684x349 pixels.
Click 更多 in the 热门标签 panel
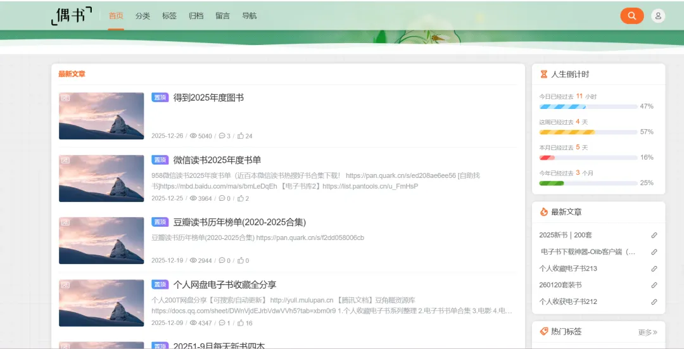pyautogui.click(x=647, y=333)
